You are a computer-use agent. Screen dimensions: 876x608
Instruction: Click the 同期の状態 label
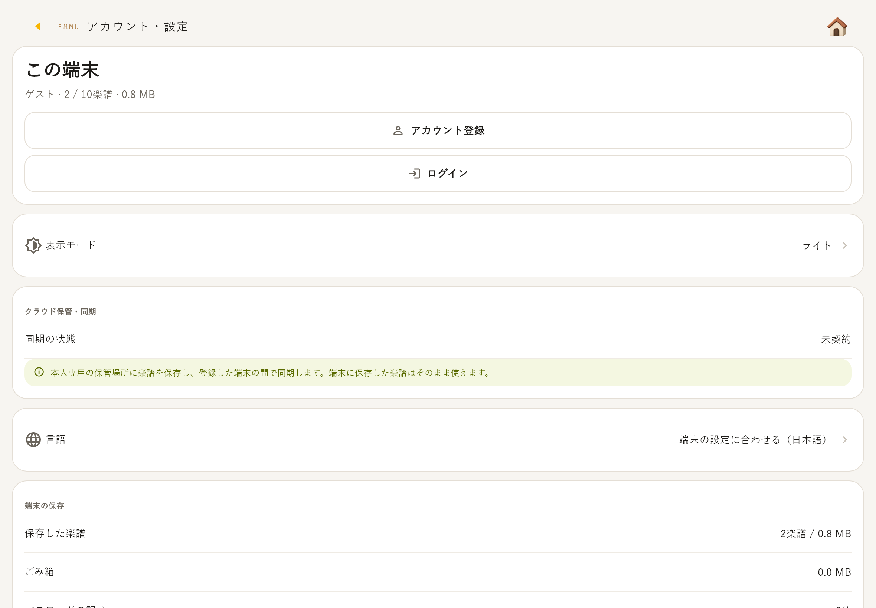coord(50,339)
